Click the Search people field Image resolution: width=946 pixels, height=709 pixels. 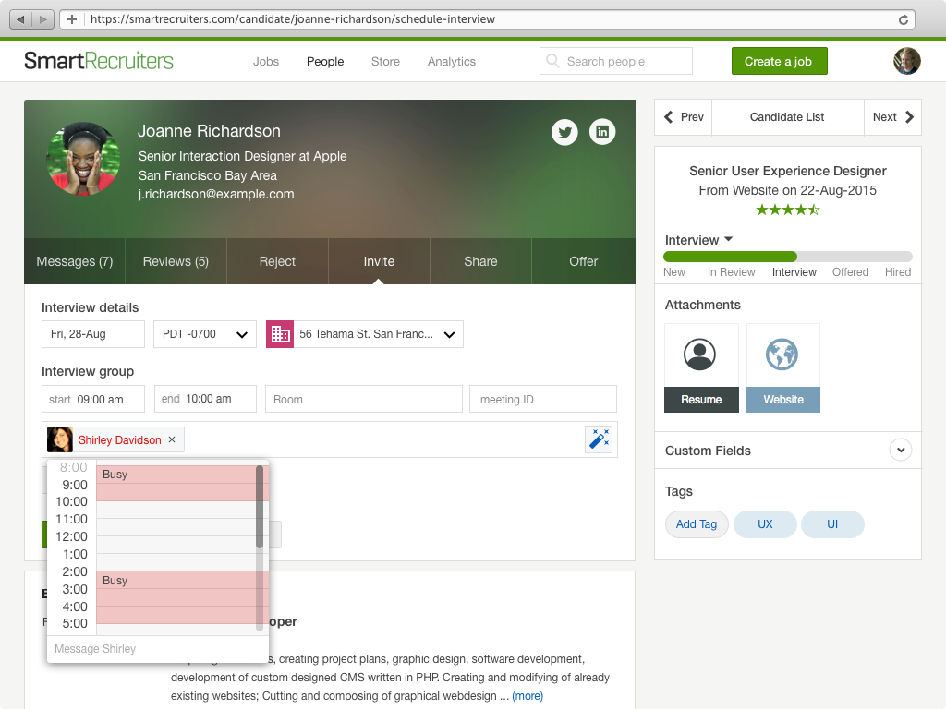(615, 61)
